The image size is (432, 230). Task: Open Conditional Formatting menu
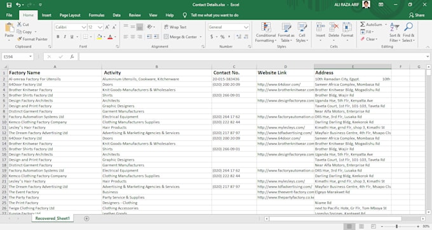click(x=266, y=32)
